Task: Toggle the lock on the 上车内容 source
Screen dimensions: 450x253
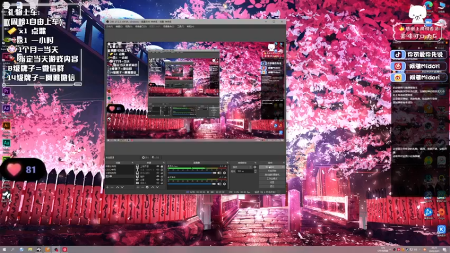Action: [161, 166]
